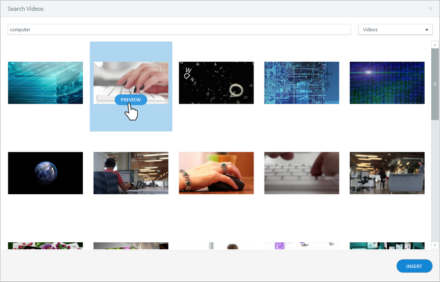The height and width of the screenshot is (282, 440).
Task: Click the PREVIEW button on the typing hands video
Action: 131,100
